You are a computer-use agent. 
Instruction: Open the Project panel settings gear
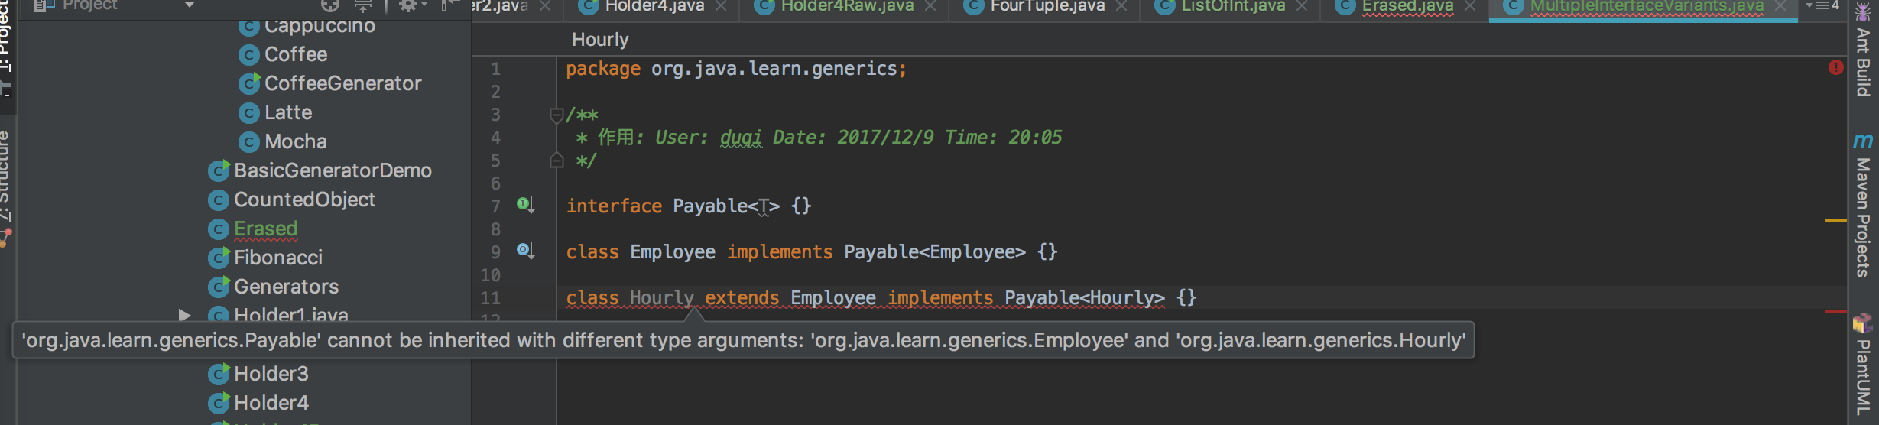pos(408,6)
